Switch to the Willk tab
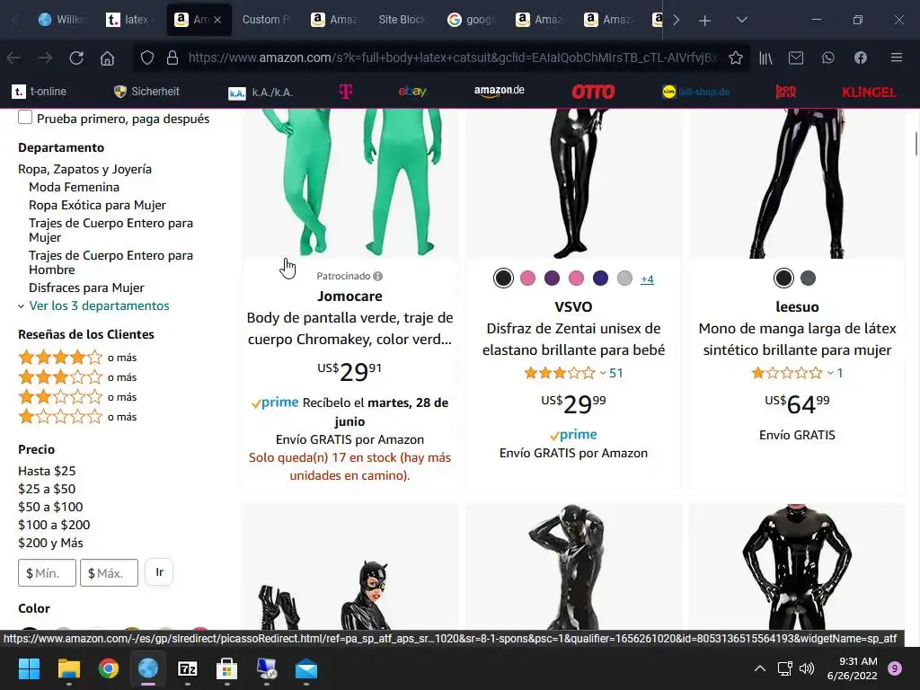Image resolution: width=920 pixels, height=690 pixels. click(61, 20)
